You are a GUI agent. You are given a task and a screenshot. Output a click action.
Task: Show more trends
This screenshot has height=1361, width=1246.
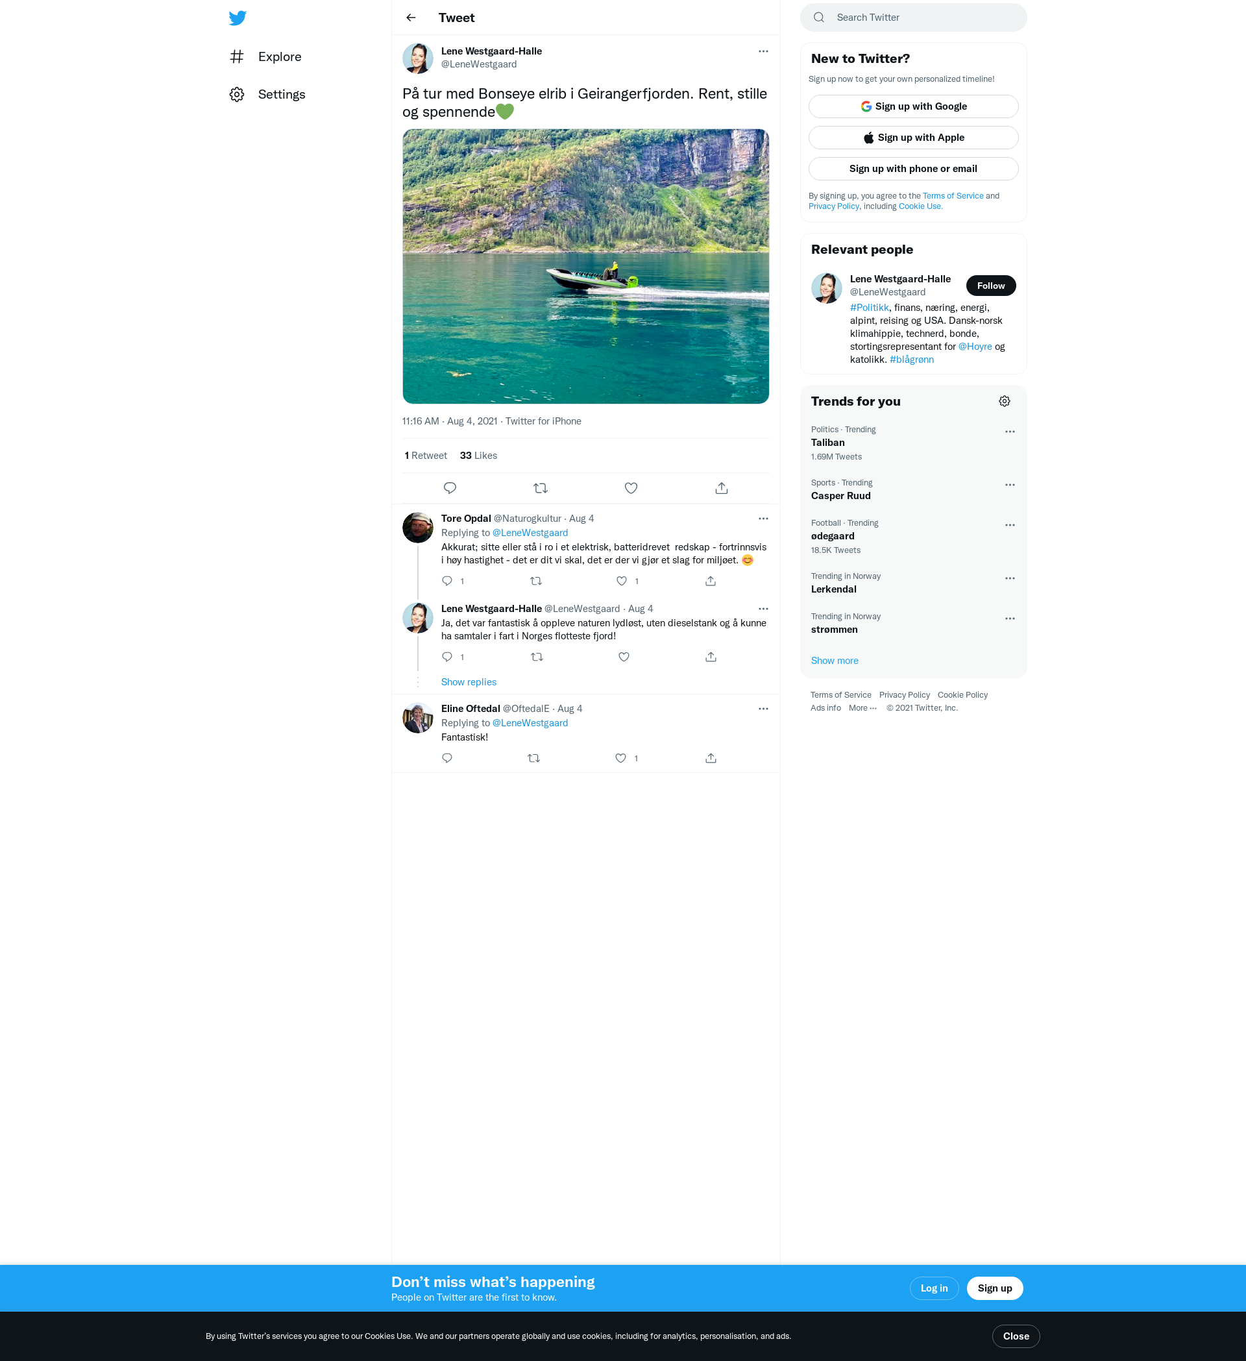(834, 661)
